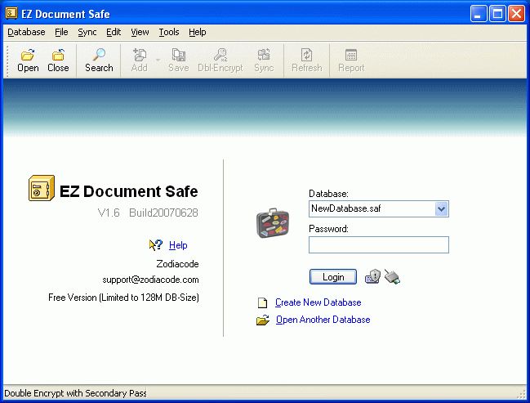530x403 pixels.
Task: Click the Report toolbar icon
Action: pyautogui.click(x=351, y=55)
